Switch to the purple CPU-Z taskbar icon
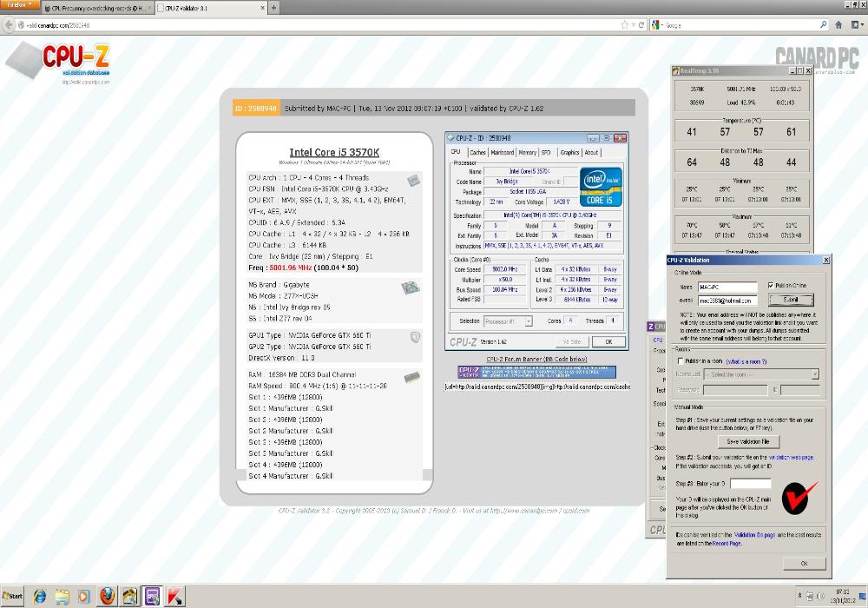868x608 pixels. coord(152,597)
